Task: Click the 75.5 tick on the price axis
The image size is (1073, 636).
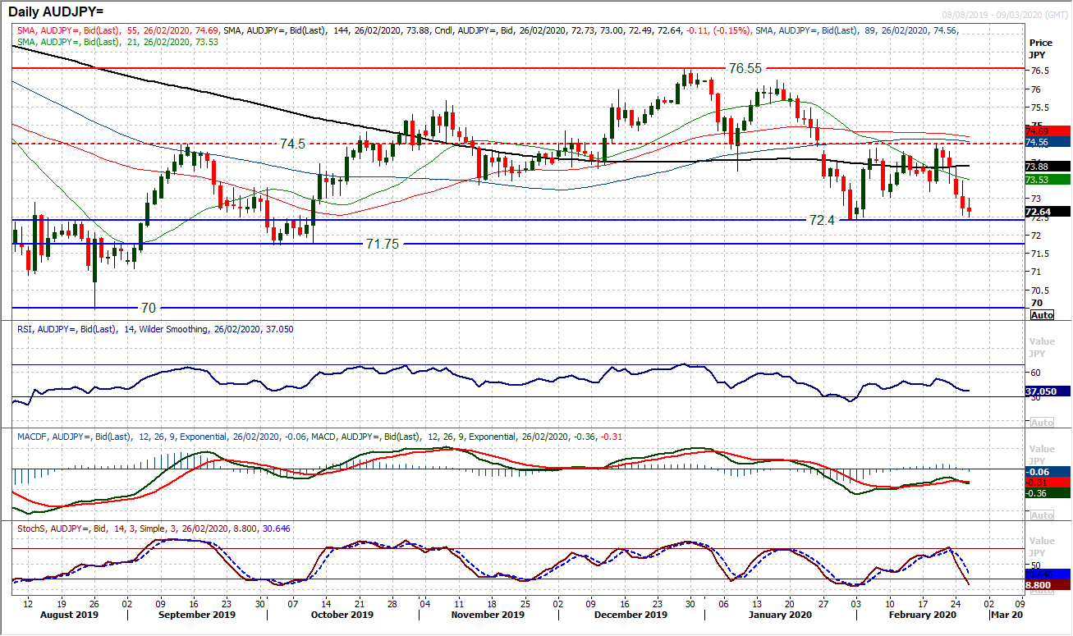Action: (x=1039, y=108)
